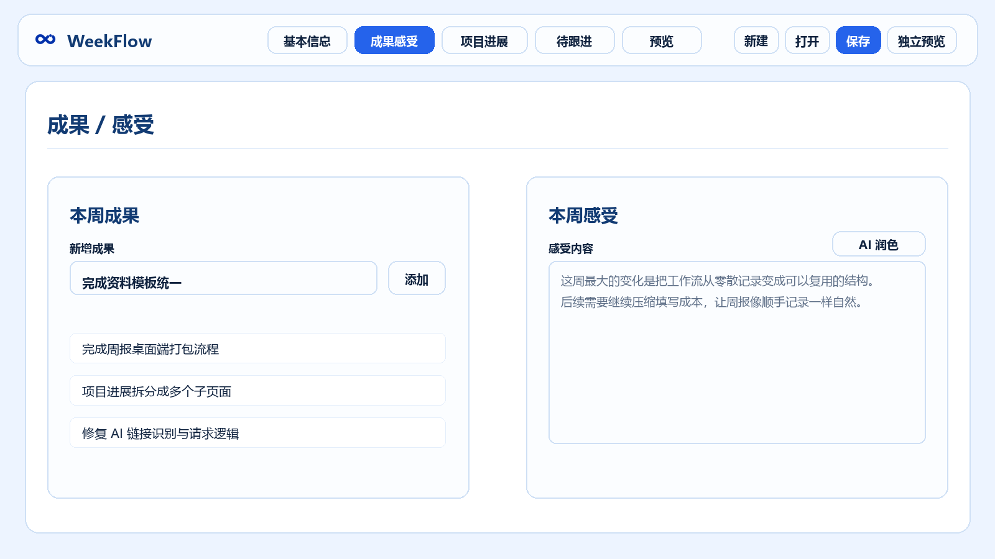Save with the 保存 button
The height and width of the screenshot is (559, 995).
(858, 40)
